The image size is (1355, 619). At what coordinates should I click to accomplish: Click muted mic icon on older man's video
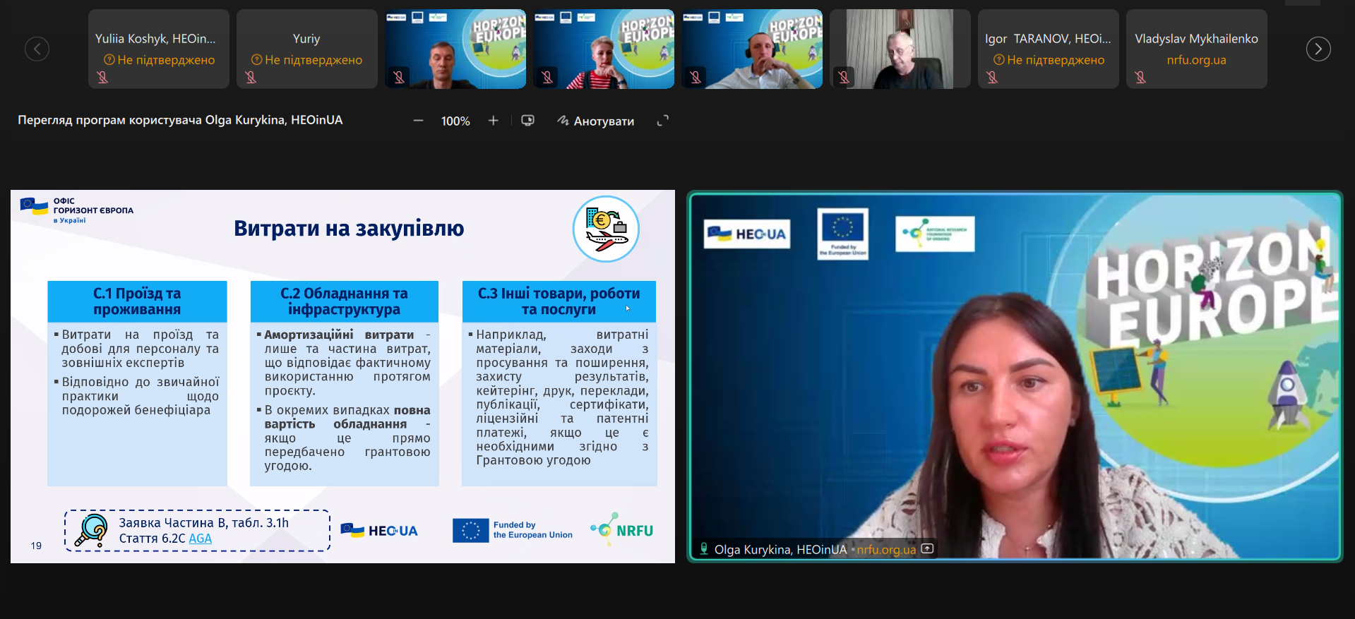(844, 77)
